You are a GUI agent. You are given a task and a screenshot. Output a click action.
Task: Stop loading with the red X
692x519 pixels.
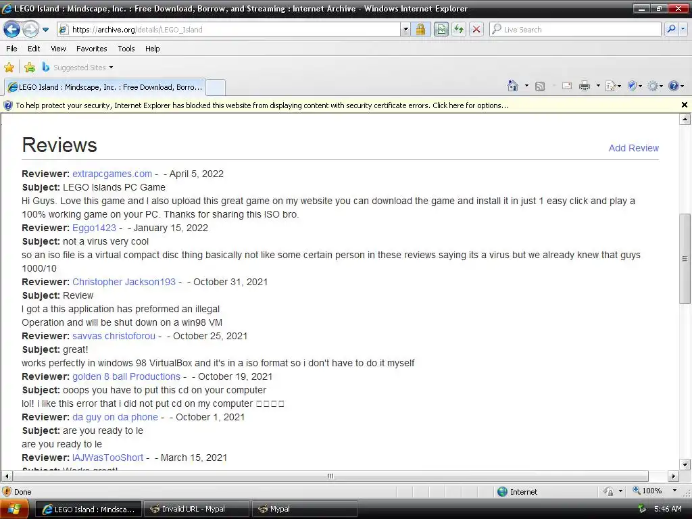point(476,30)
